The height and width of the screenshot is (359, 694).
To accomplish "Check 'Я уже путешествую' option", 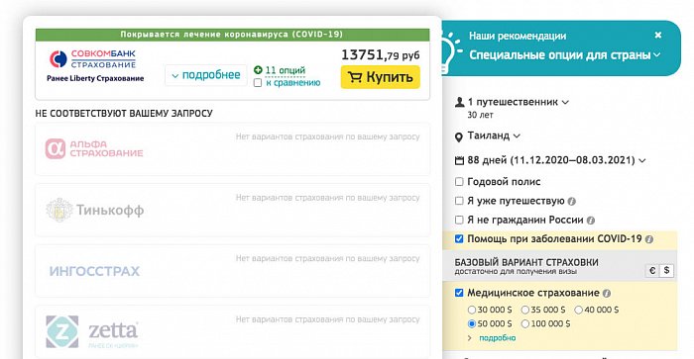I will tap(459, 201).
